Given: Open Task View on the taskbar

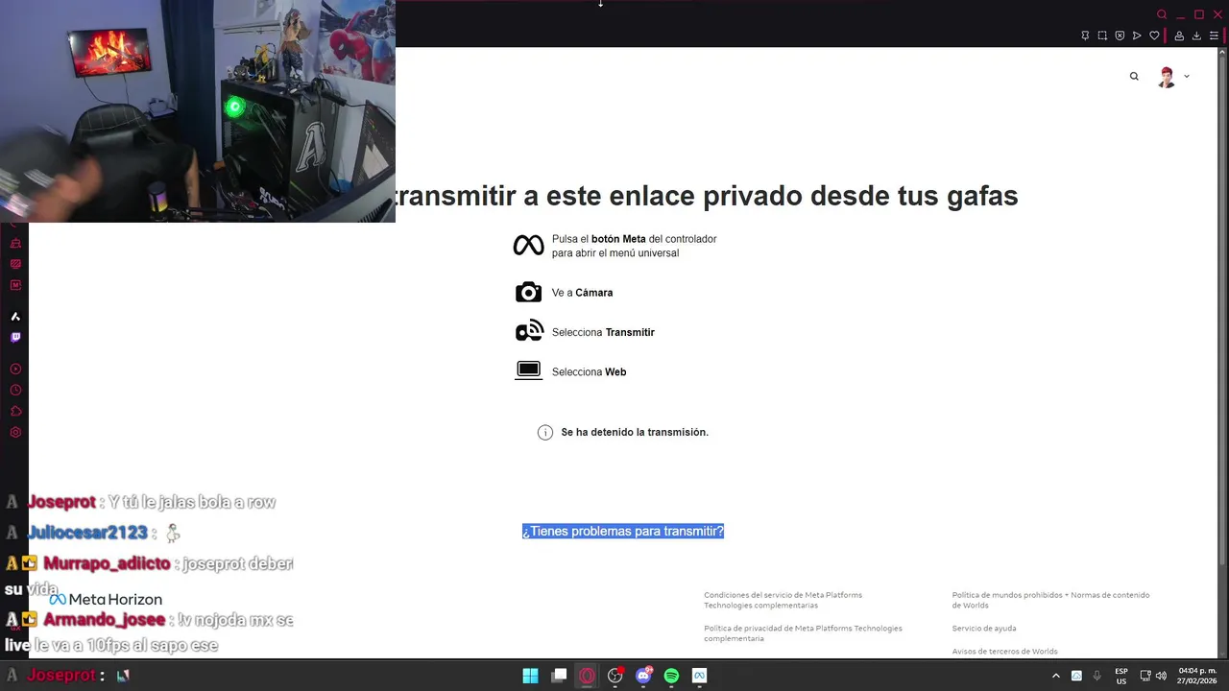Looking at the screenshot, I should click(x=559, y=676).
